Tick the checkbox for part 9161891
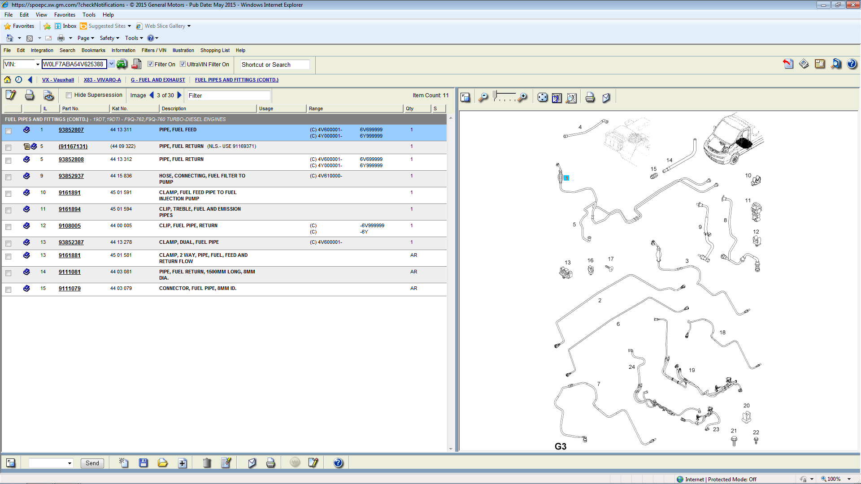861x484 pixels. pos(9,194)
